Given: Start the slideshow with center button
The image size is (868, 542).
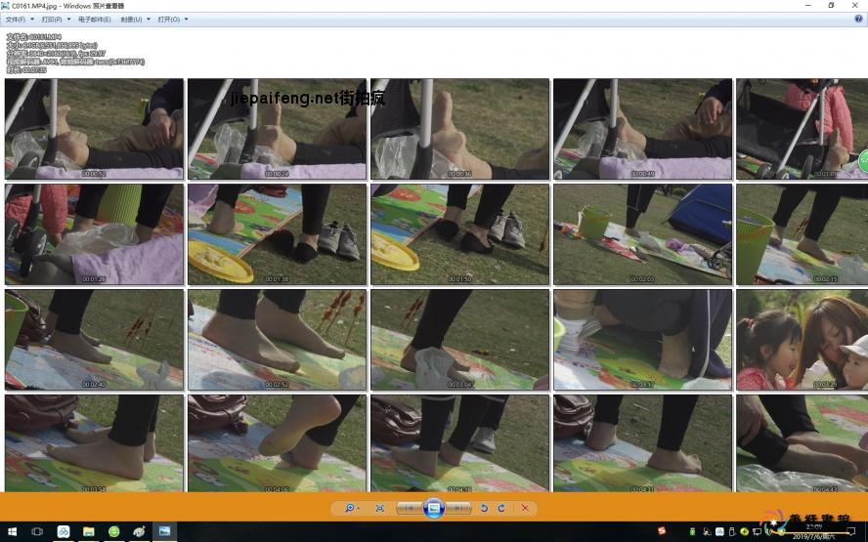Looking at the screenshot, I should pos(435,508).
